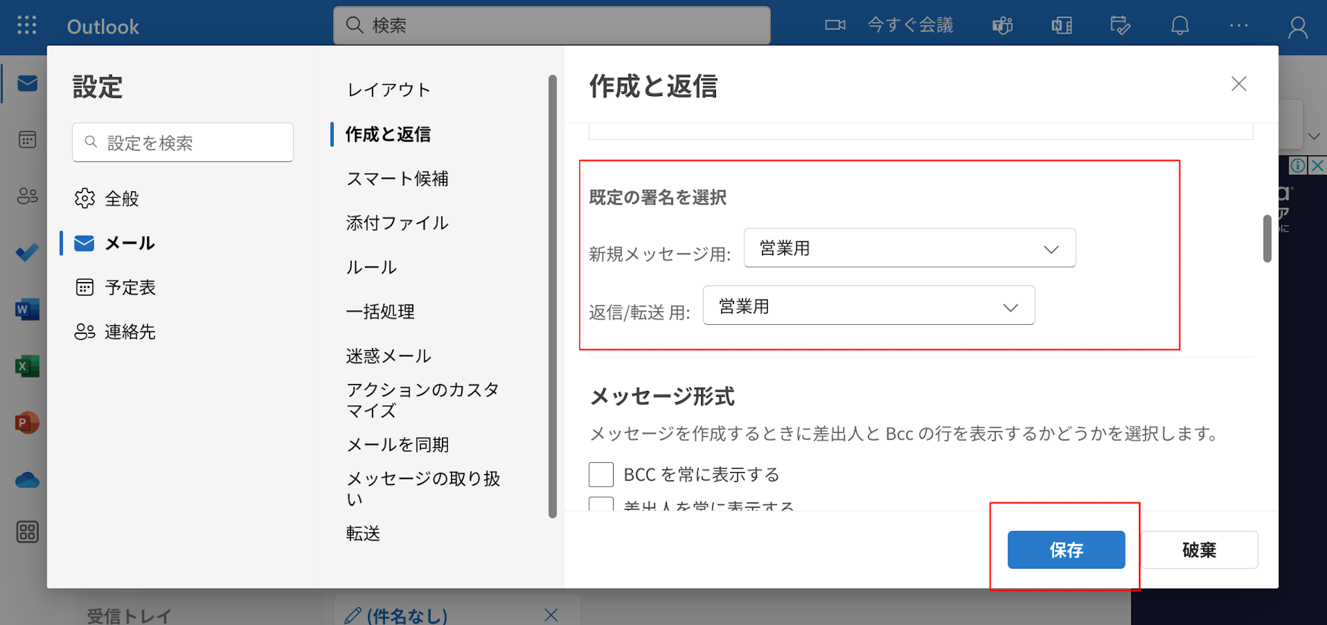
Task: Enable 'BCC を常に表示する' checkbox
Action: point(601,475)
